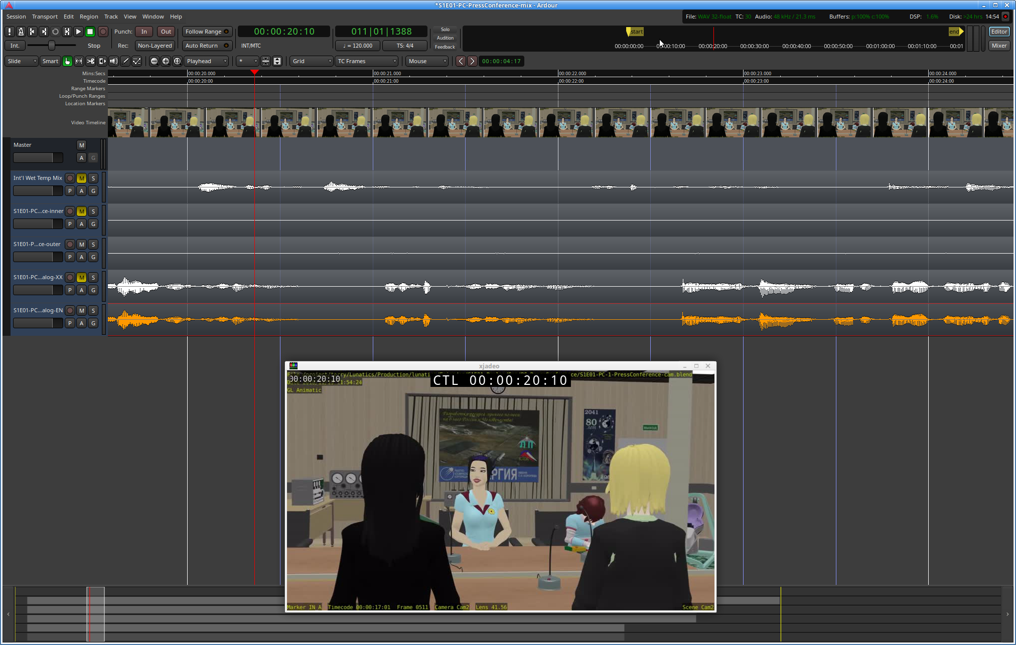
Task: Select the Draw tool (pencil)
Action: click(x=125, y=61)
